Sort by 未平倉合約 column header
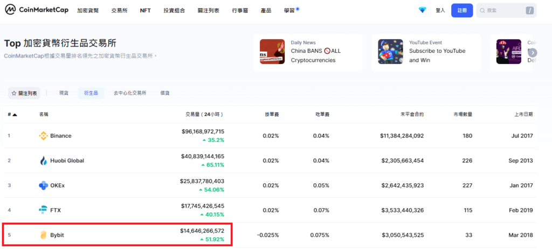 tap(412, 115)
